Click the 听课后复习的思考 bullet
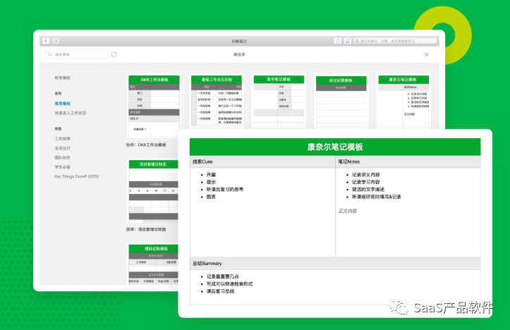 pyautogui.click(x=225, y=189)
